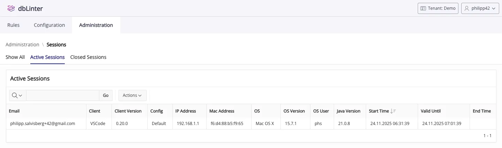Click the Email column header
Screen dimensions: 502x148
[x=14, y=111]
